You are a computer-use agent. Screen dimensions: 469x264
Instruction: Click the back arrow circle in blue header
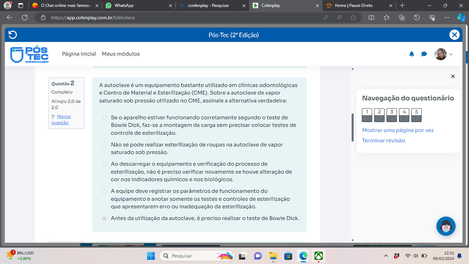[13, 35]
